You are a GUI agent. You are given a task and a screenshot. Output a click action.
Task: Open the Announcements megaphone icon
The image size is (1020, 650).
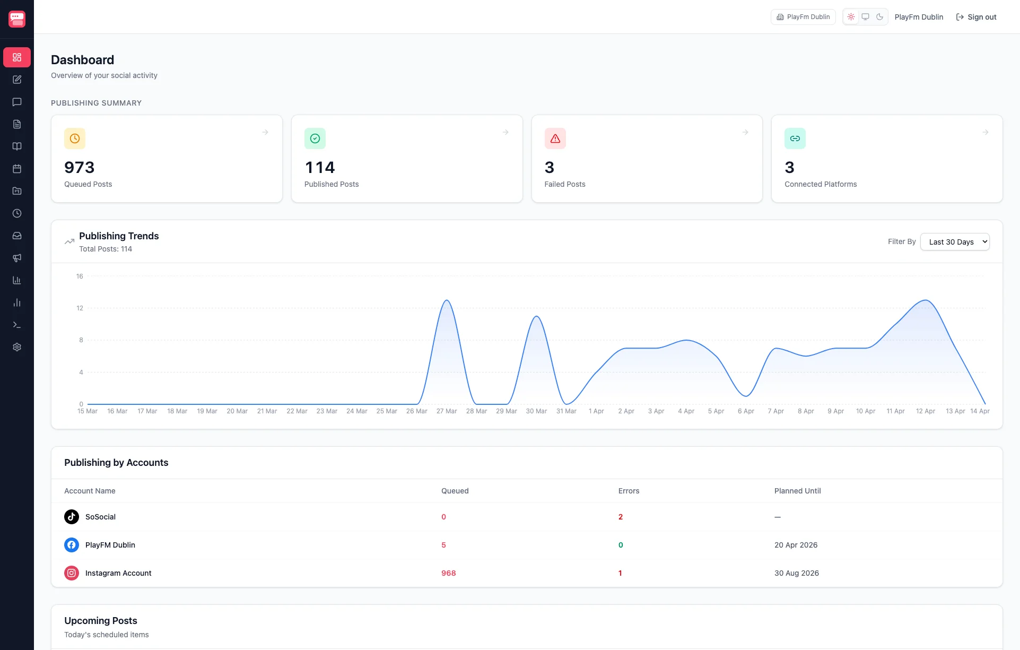coord(17,258)
